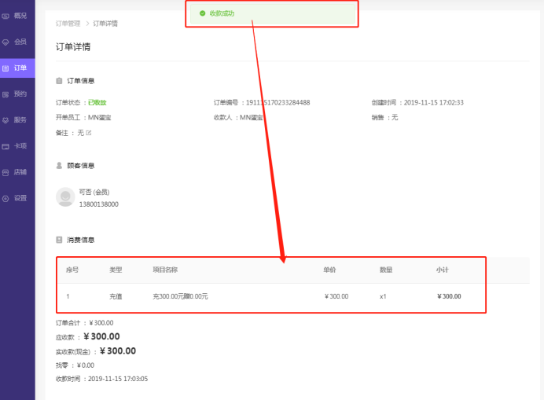Click the 订单详情 breadcrumb
The height and width of the screenshot is (400, 544).
[105, 24]
